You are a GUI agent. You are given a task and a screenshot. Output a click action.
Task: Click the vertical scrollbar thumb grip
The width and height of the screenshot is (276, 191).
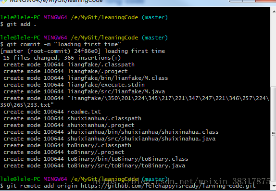[x=274, y=134]
